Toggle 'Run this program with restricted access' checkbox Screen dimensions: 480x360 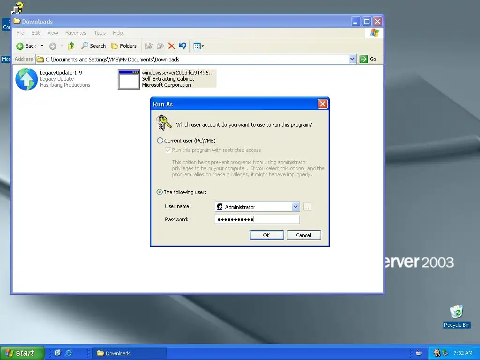(x=168, y=150)
